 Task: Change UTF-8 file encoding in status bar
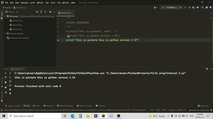point(164,110)
